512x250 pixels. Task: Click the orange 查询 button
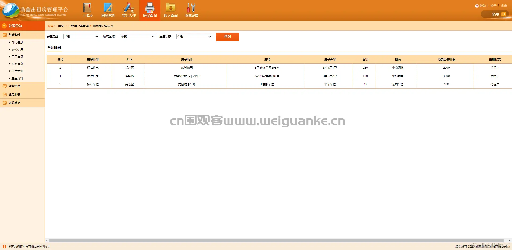pyautogui.click(x=227, y=37)
